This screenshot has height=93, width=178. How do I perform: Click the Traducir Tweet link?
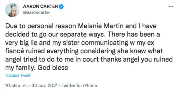[x=18, y=75]
